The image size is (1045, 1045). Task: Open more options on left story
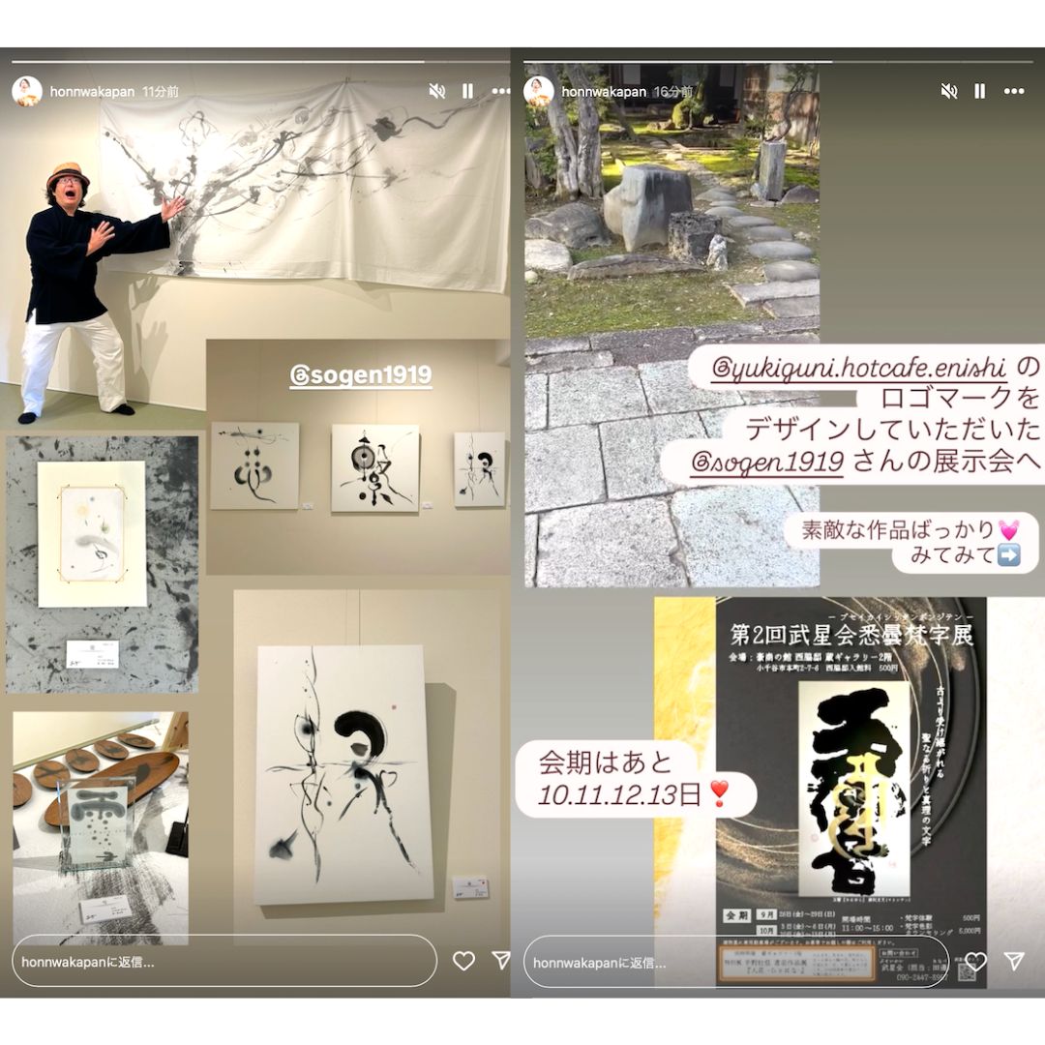pyautogui.click(x=500, y=91)
